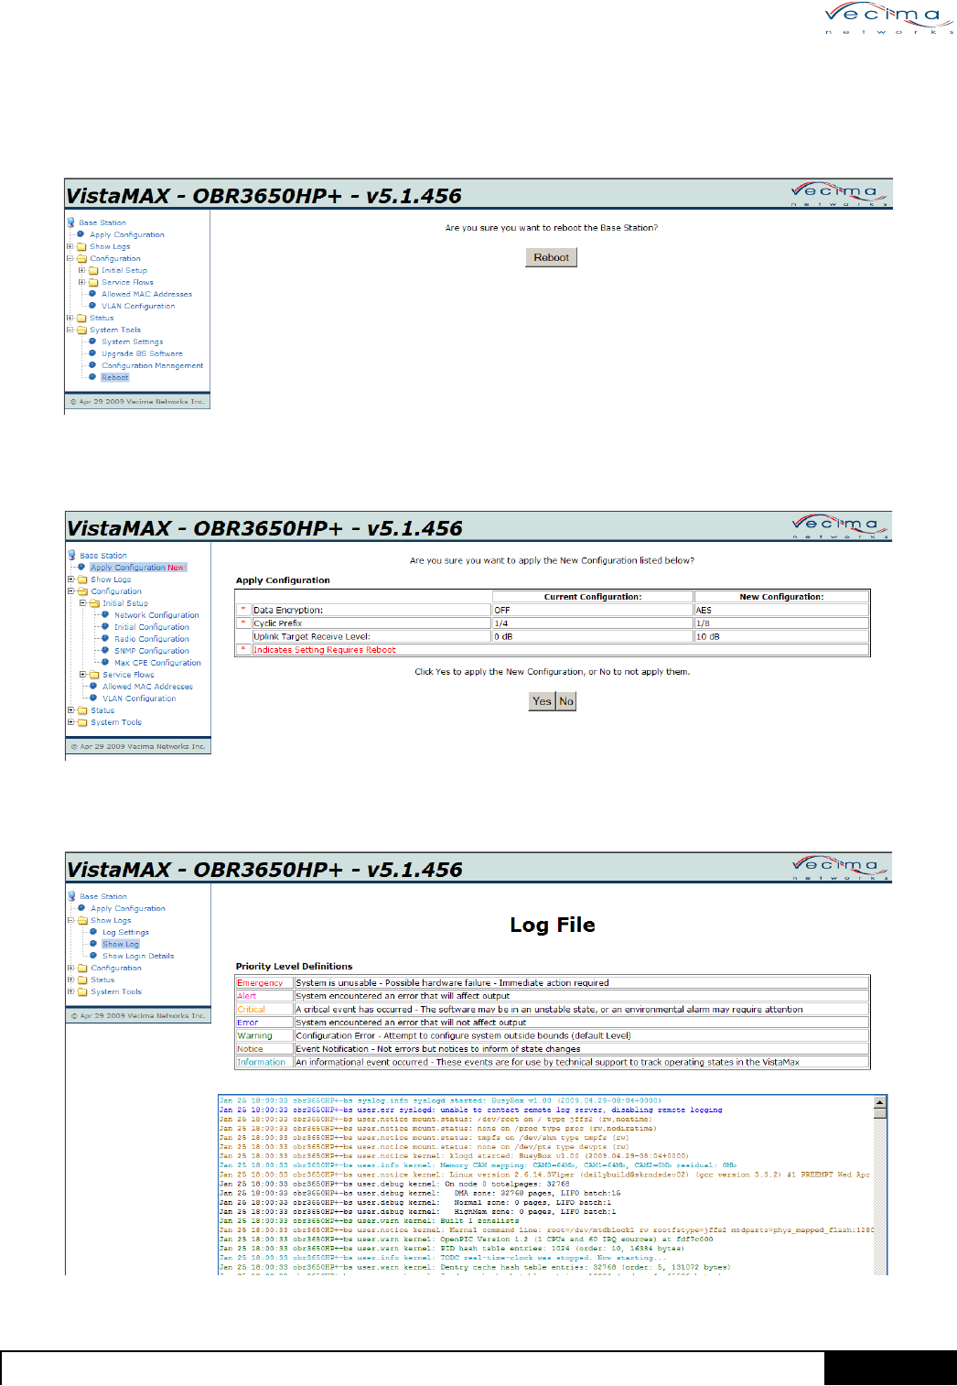
Task: Collapse the Configuration node in the Reboot screen tree
Action: (x=70, y=258)
